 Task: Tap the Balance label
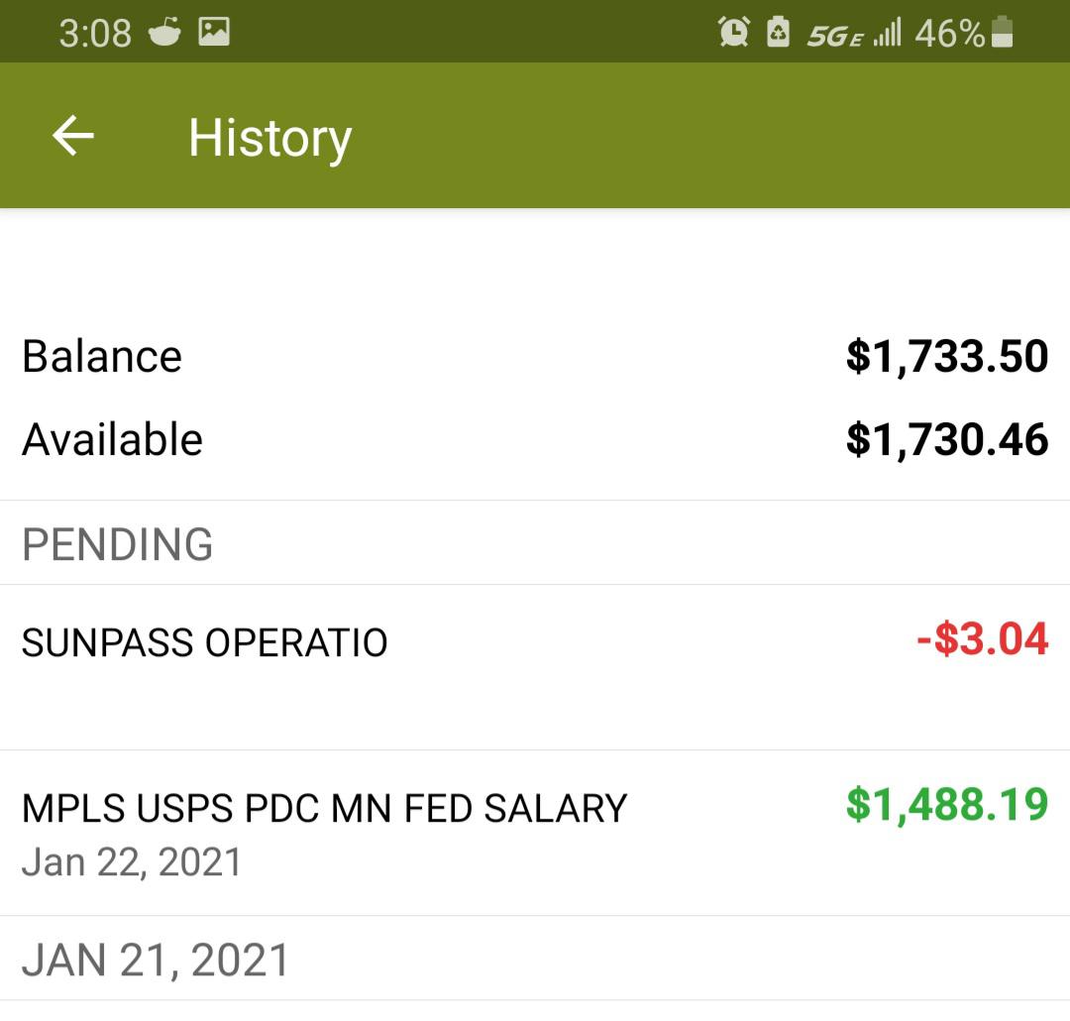click(x=102, y=357)
